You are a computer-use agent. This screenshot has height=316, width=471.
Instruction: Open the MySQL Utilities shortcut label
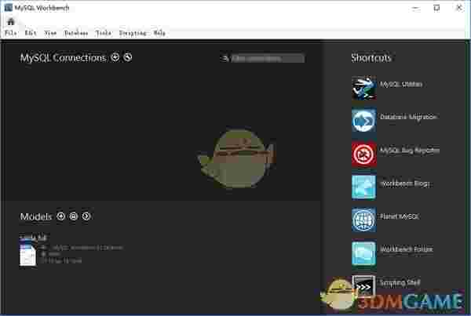(x=401, y=85)
